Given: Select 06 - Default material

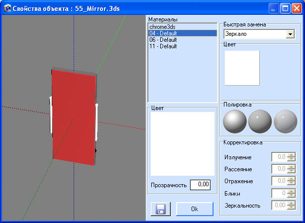Looking at the screenshot, I should point(182,40).
